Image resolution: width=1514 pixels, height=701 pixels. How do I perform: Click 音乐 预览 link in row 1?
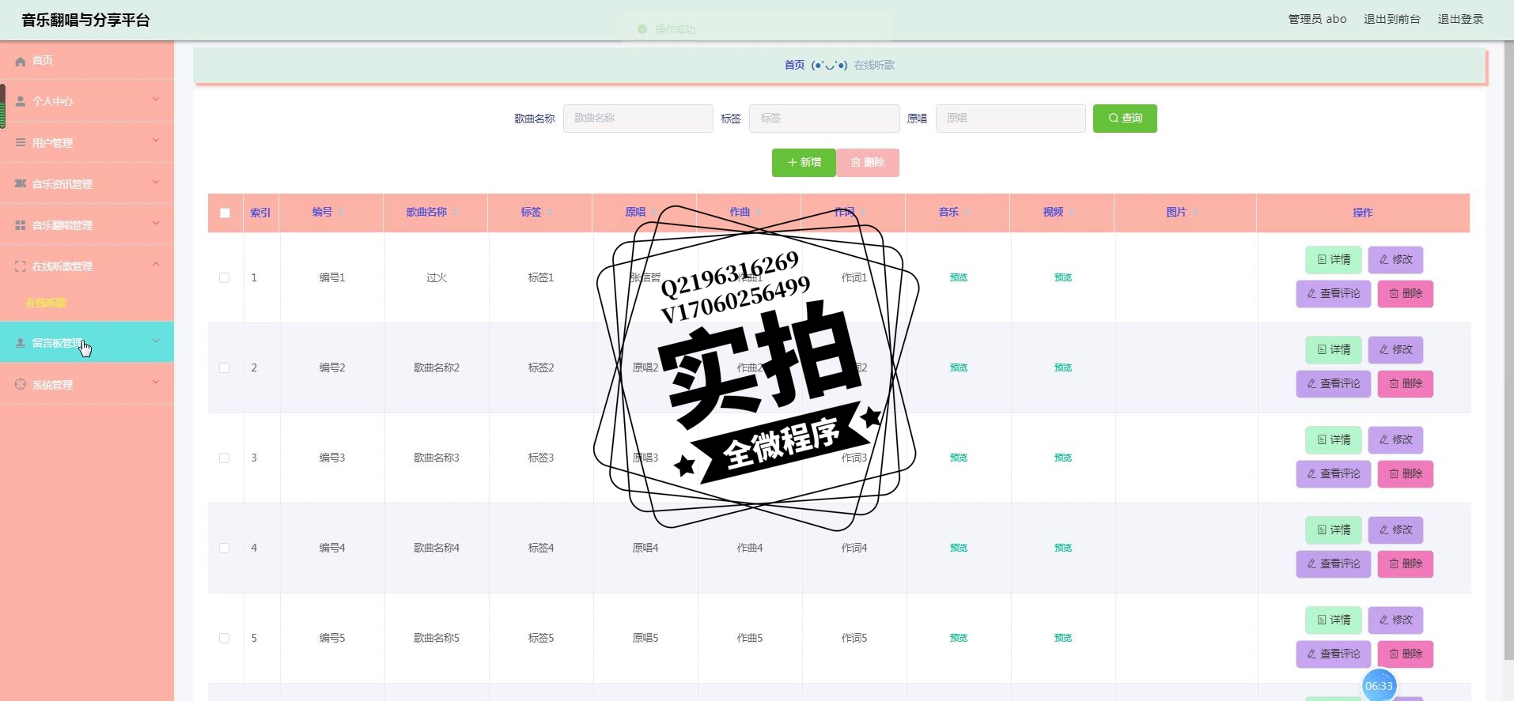pos(959,278)
